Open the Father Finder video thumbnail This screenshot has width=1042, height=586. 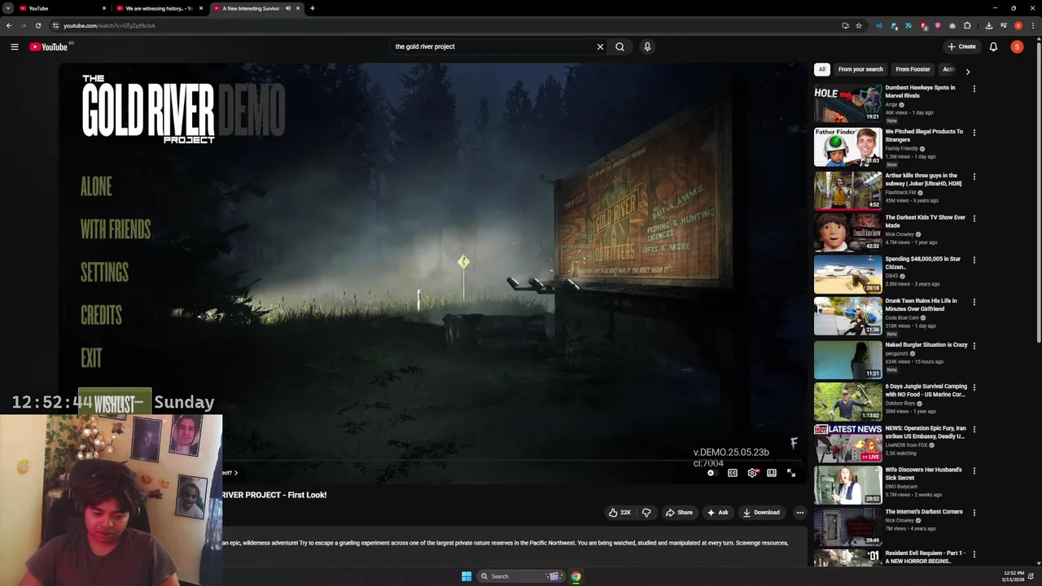[x=847, y=146]
